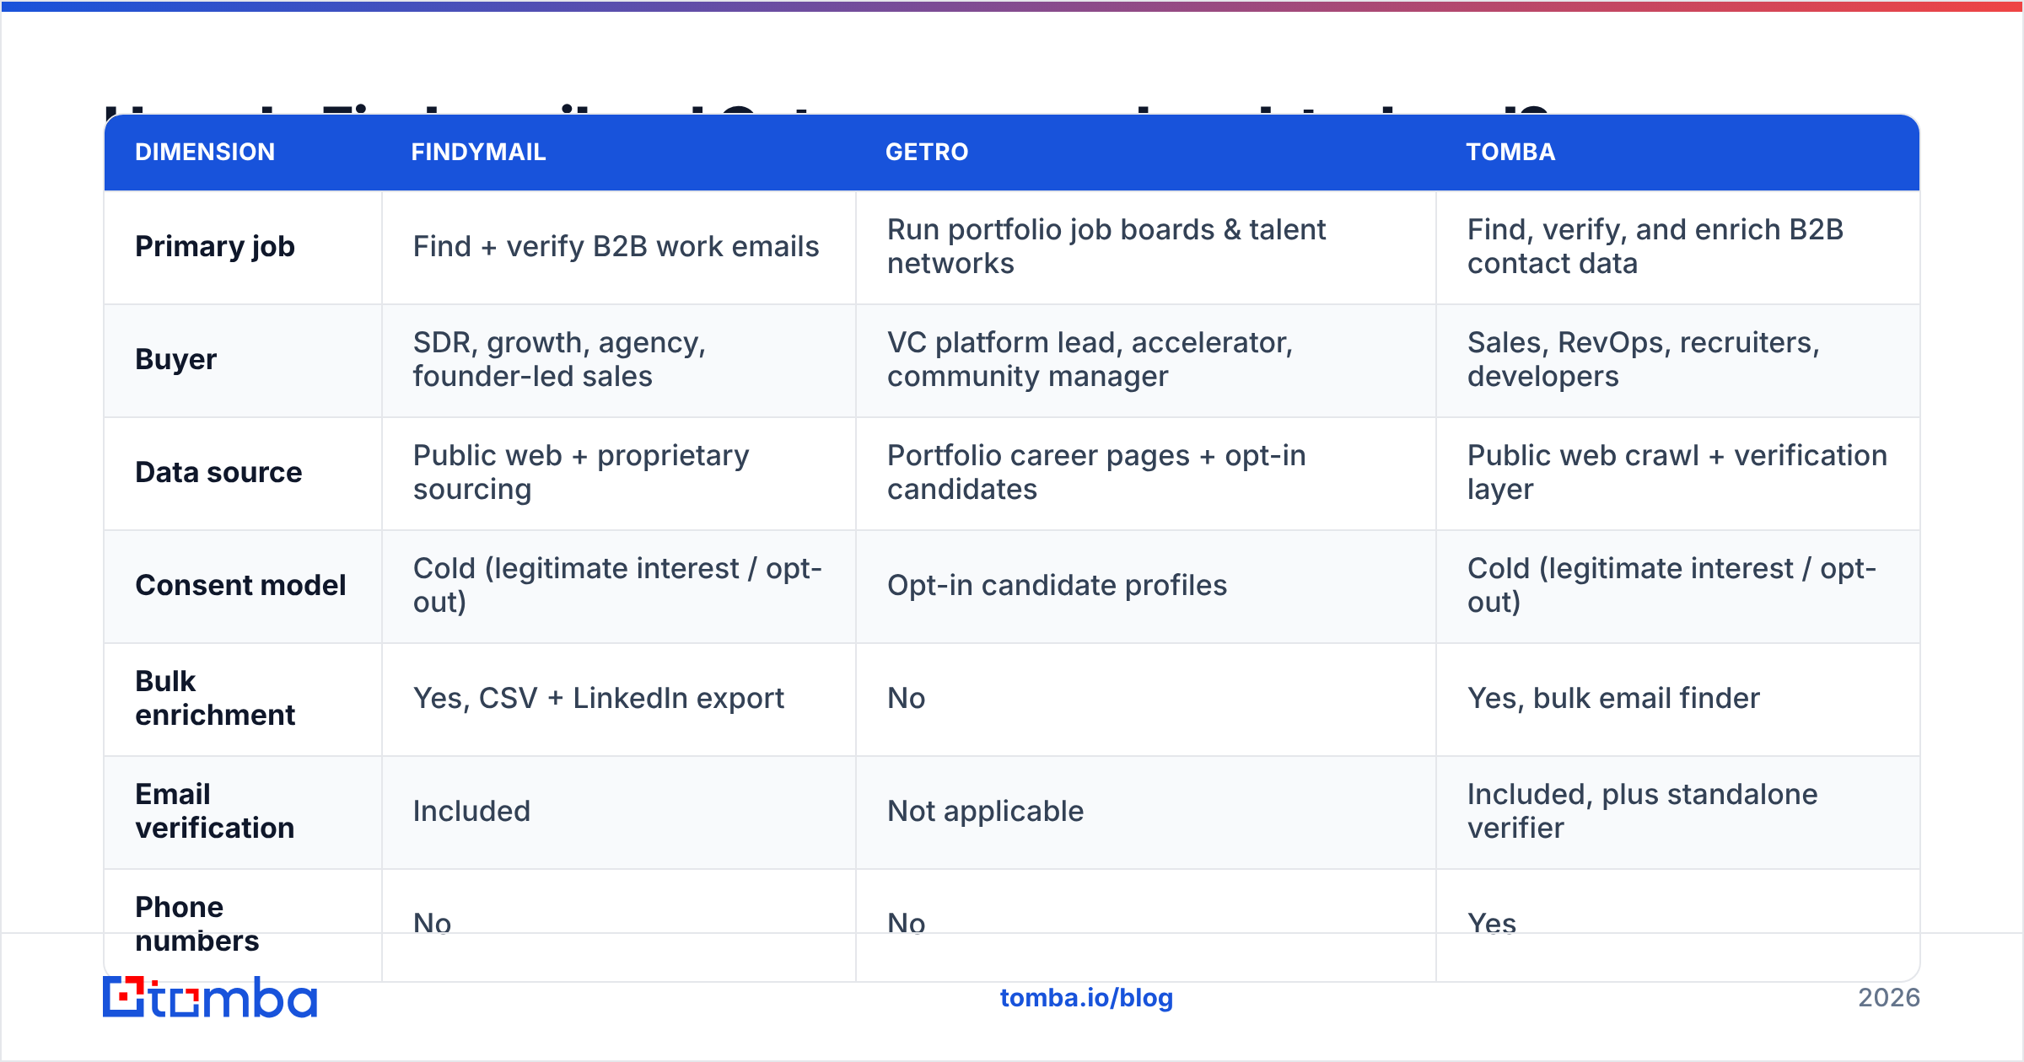Click the 'Buyer' row label
2024x1062 pixels.
pyautogui.click(x=176, y=359)
